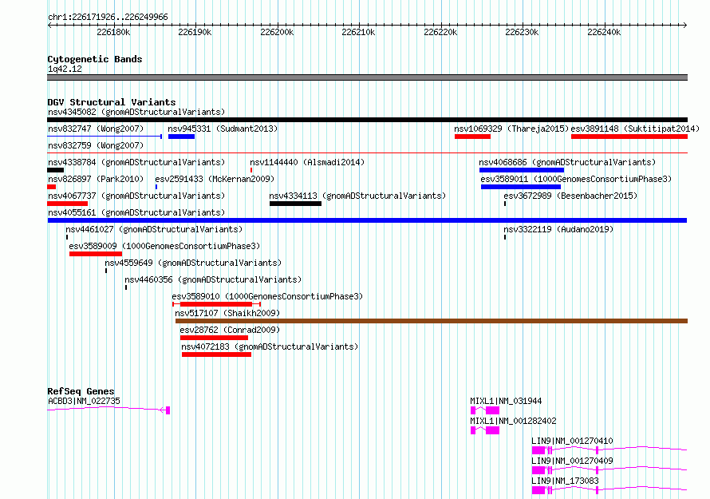Select nsv4067737 gnomAD variant label

click(x=136, y=196)
